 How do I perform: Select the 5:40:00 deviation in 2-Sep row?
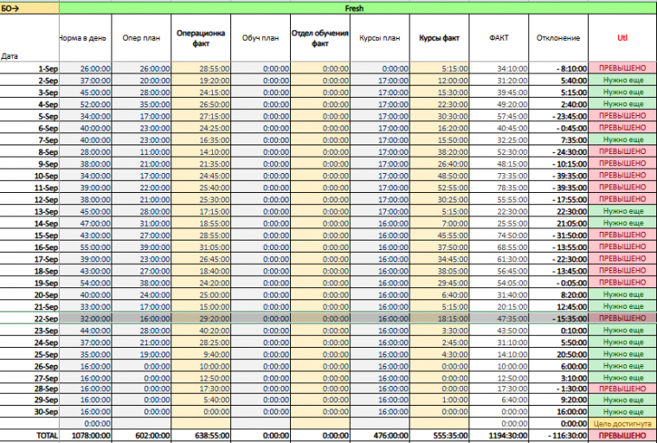coord(558,80)
